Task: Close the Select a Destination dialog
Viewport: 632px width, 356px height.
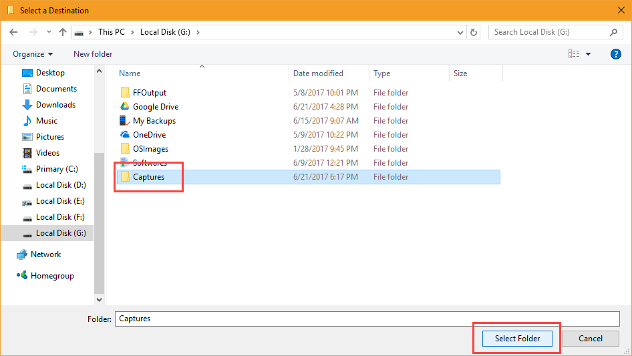Action: [621, 11]
